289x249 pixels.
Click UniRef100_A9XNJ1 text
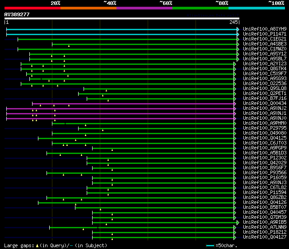pos(265,113)
